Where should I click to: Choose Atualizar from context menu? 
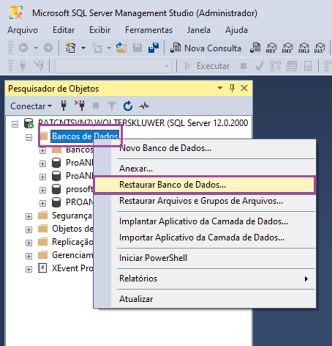pyautogui.click(x=205, y=299)
